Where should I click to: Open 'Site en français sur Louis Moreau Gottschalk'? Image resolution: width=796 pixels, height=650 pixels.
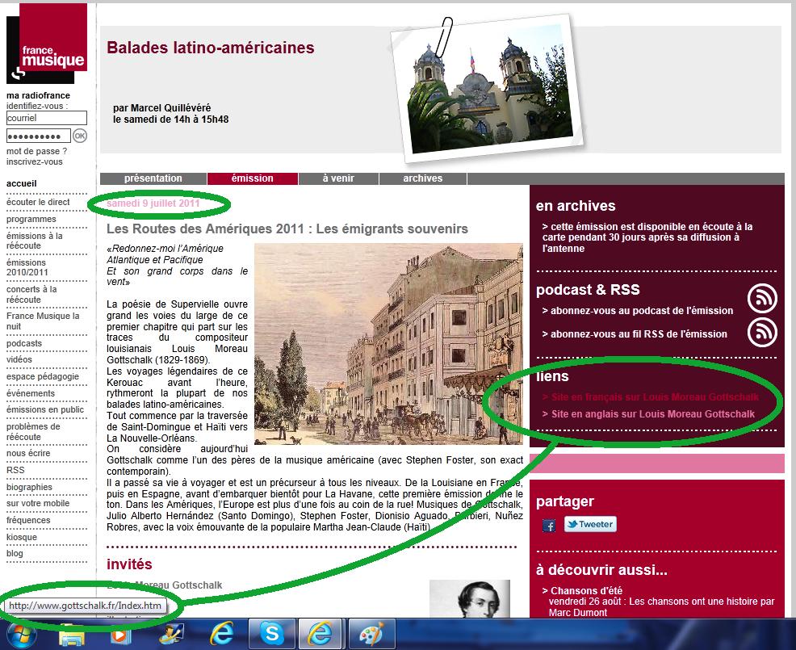pos(651,397)
